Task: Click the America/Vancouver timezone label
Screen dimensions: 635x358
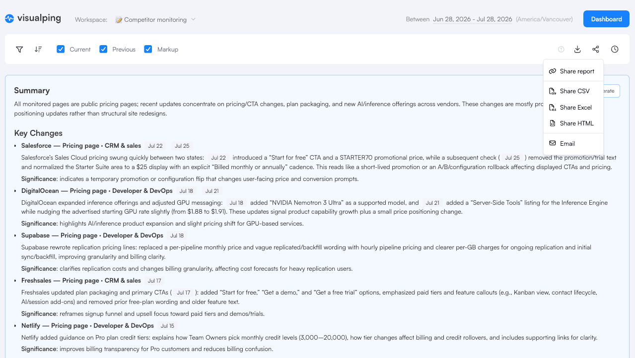Action: pos(544,19)
